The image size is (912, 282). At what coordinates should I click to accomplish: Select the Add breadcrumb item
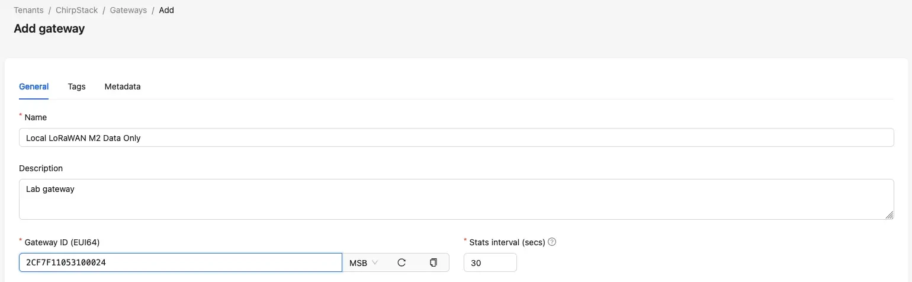(x=166, y=10)
